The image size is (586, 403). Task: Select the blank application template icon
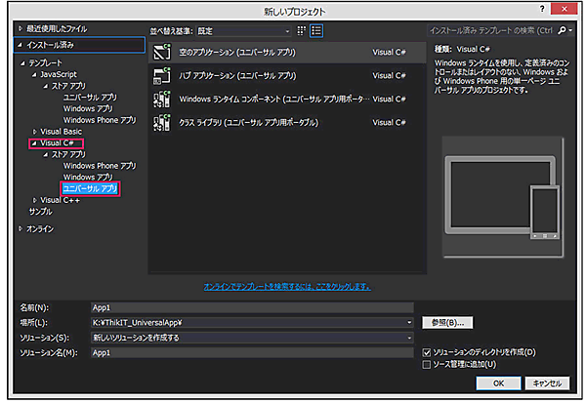pyautogui.click(x=162, y=52)
